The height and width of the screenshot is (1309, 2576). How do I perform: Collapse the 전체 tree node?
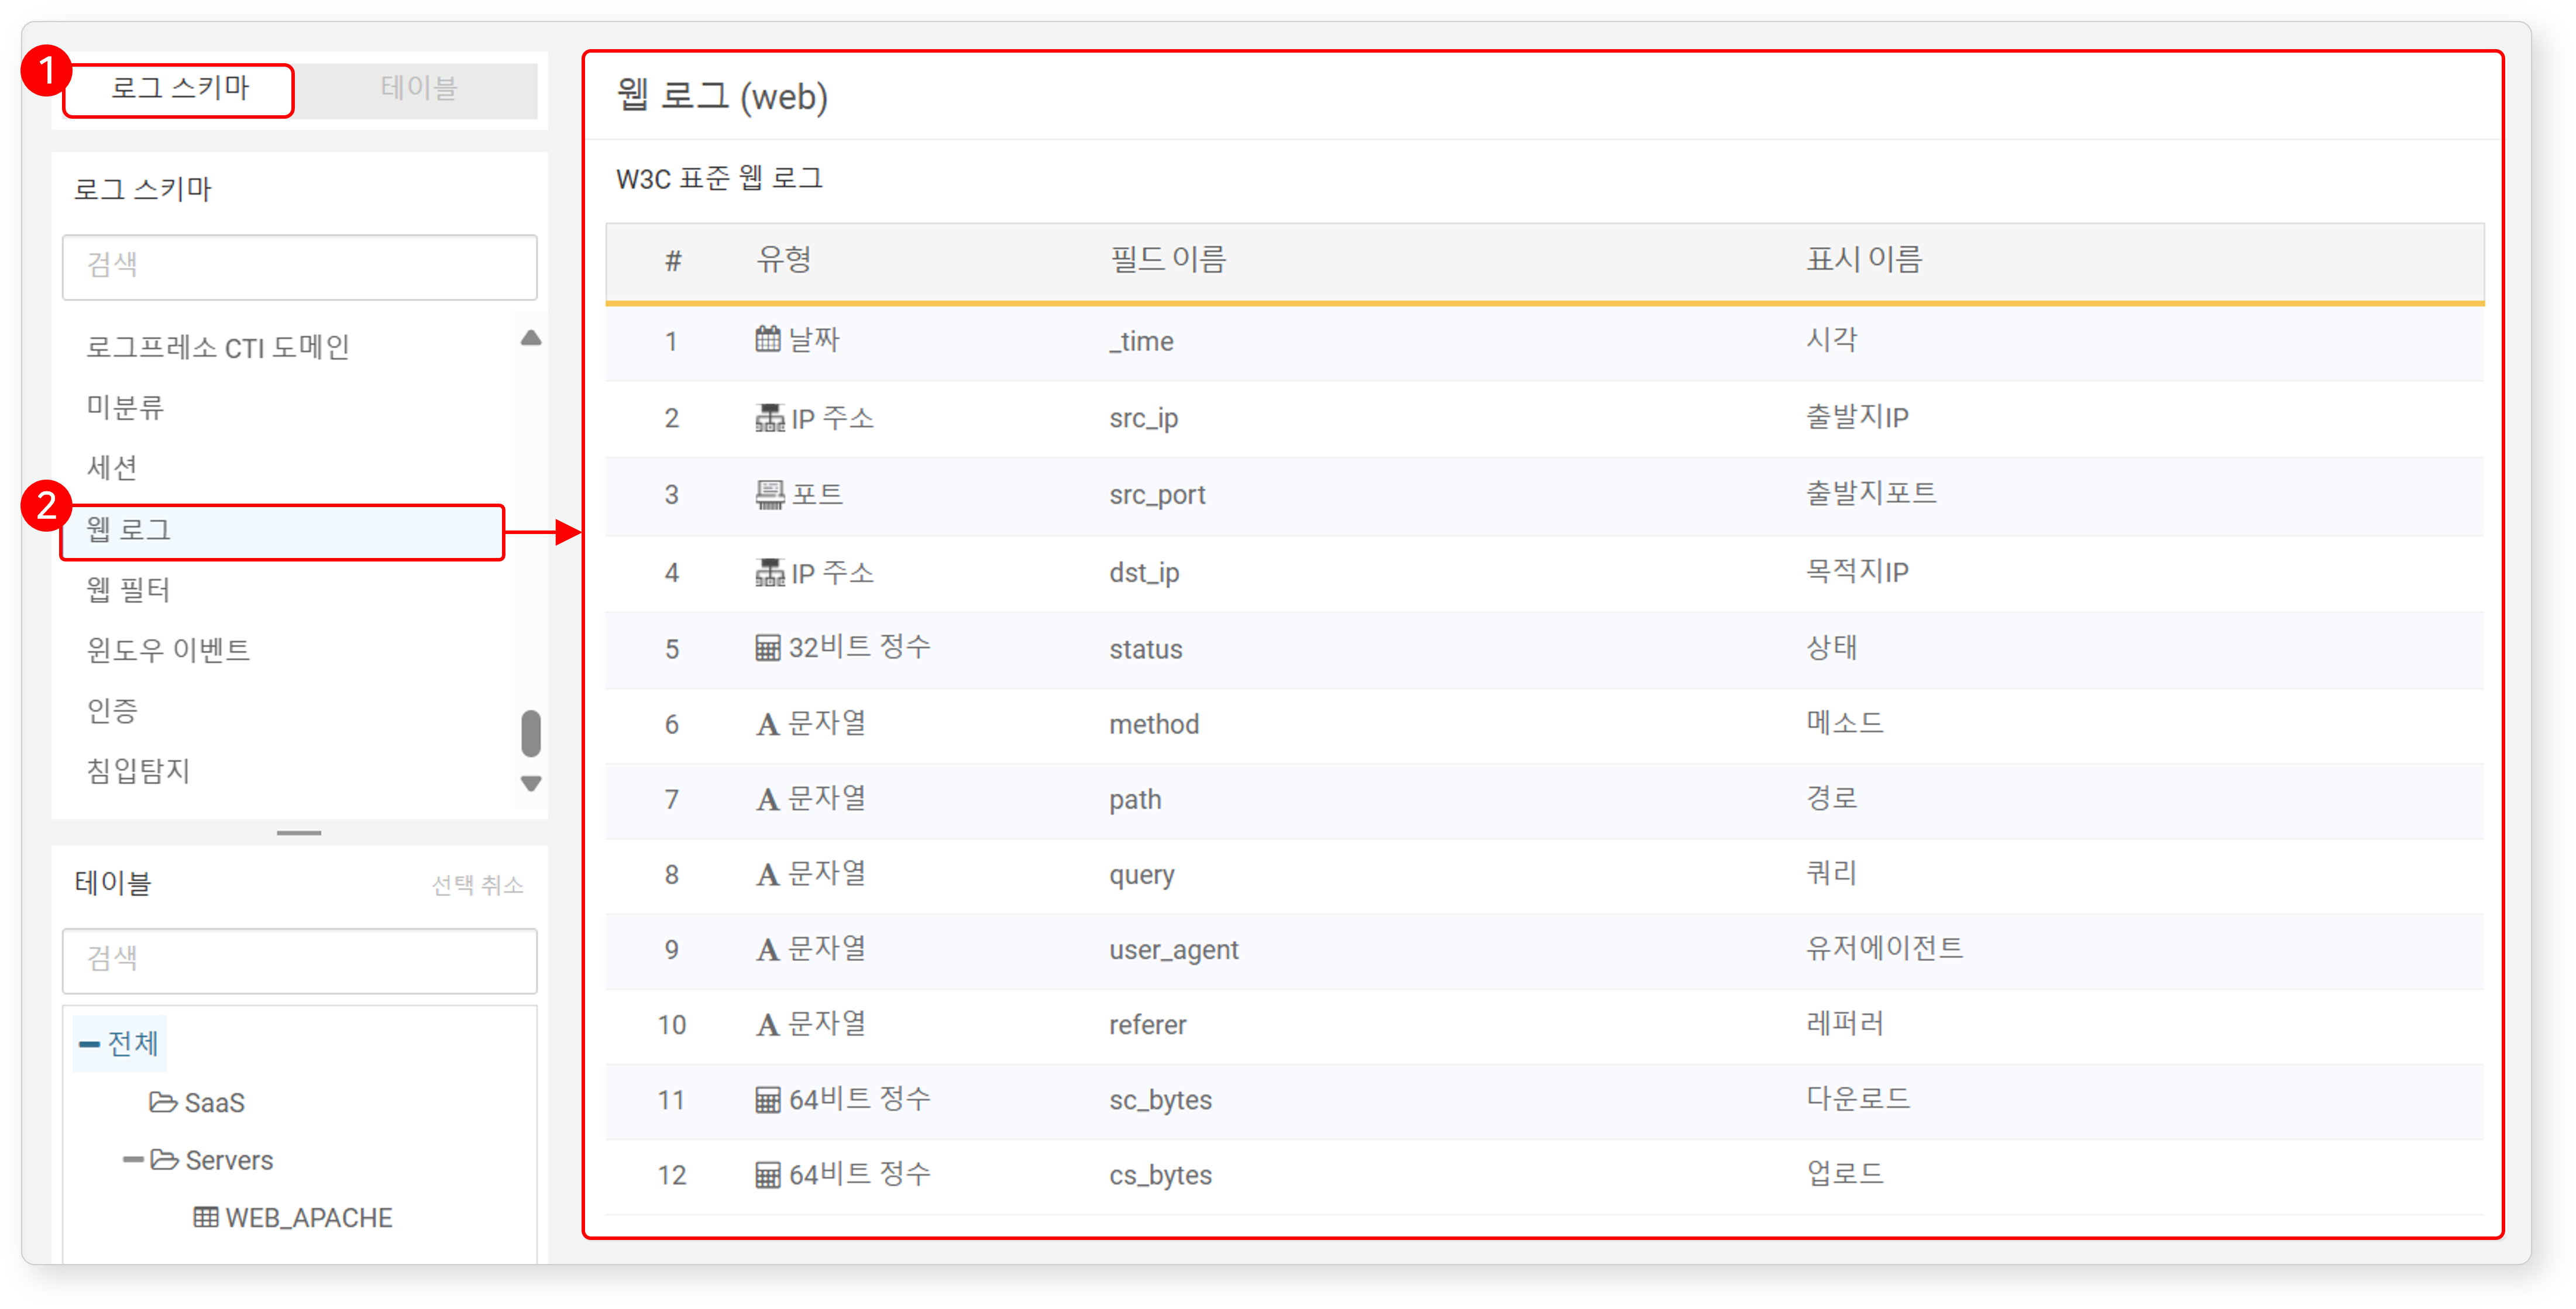(89, 1045)
